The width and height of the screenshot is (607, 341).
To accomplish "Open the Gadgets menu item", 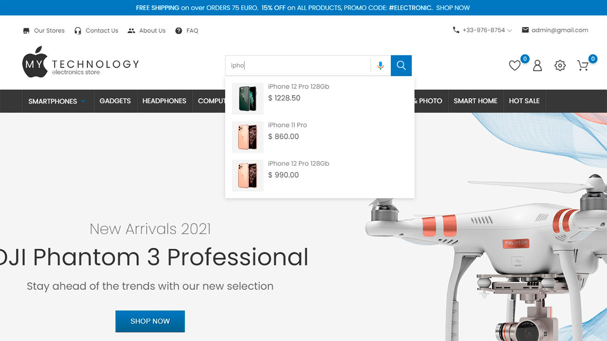I will [115, 101].
